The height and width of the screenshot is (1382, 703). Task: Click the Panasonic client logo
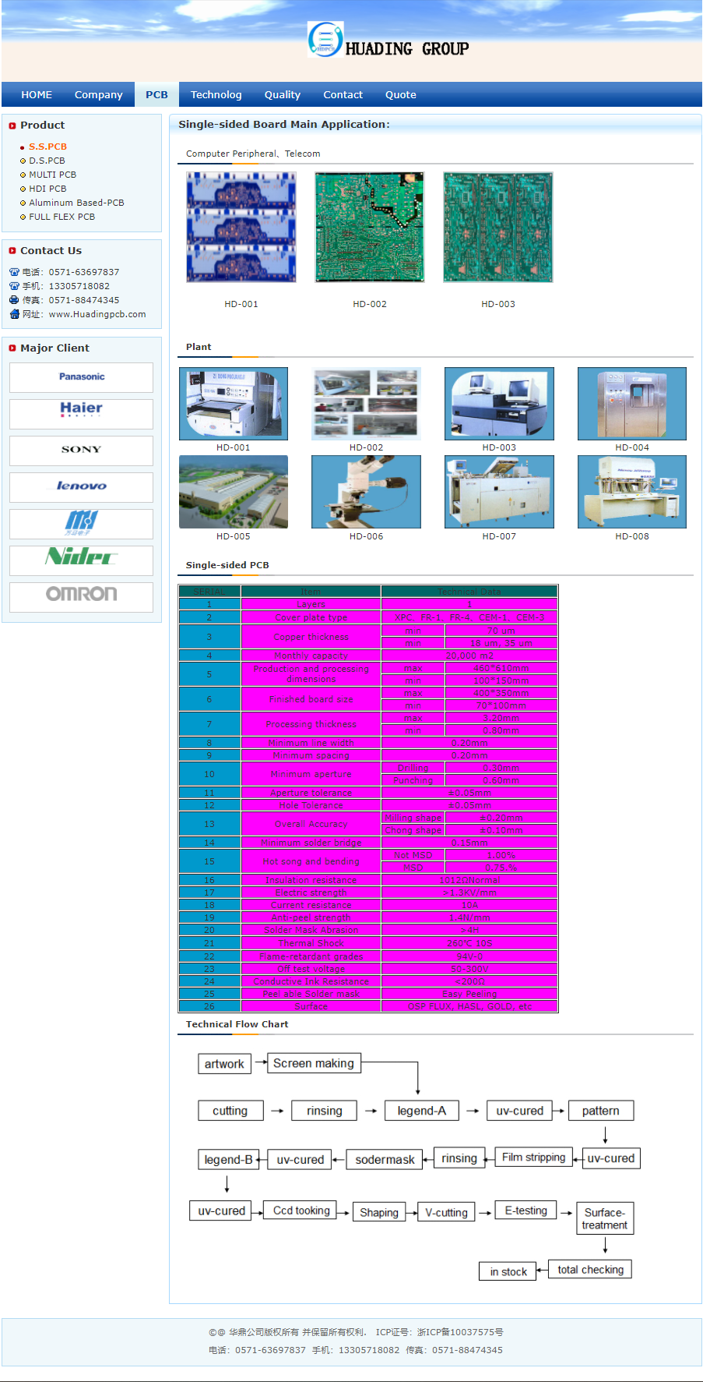pos(81,377)
